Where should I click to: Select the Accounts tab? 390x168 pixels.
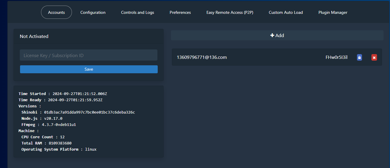(x=56, y=12)
